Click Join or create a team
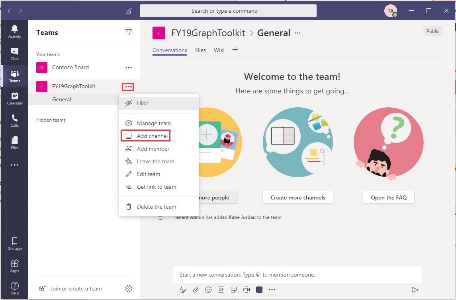The width and height of the screenshot is (456, 300). pos(70,288)
